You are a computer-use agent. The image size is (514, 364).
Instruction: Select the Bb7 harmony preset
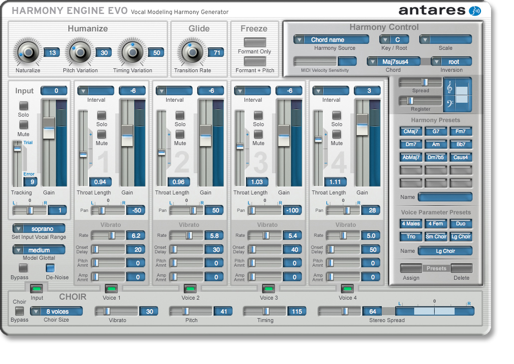(x=461, y=144)
